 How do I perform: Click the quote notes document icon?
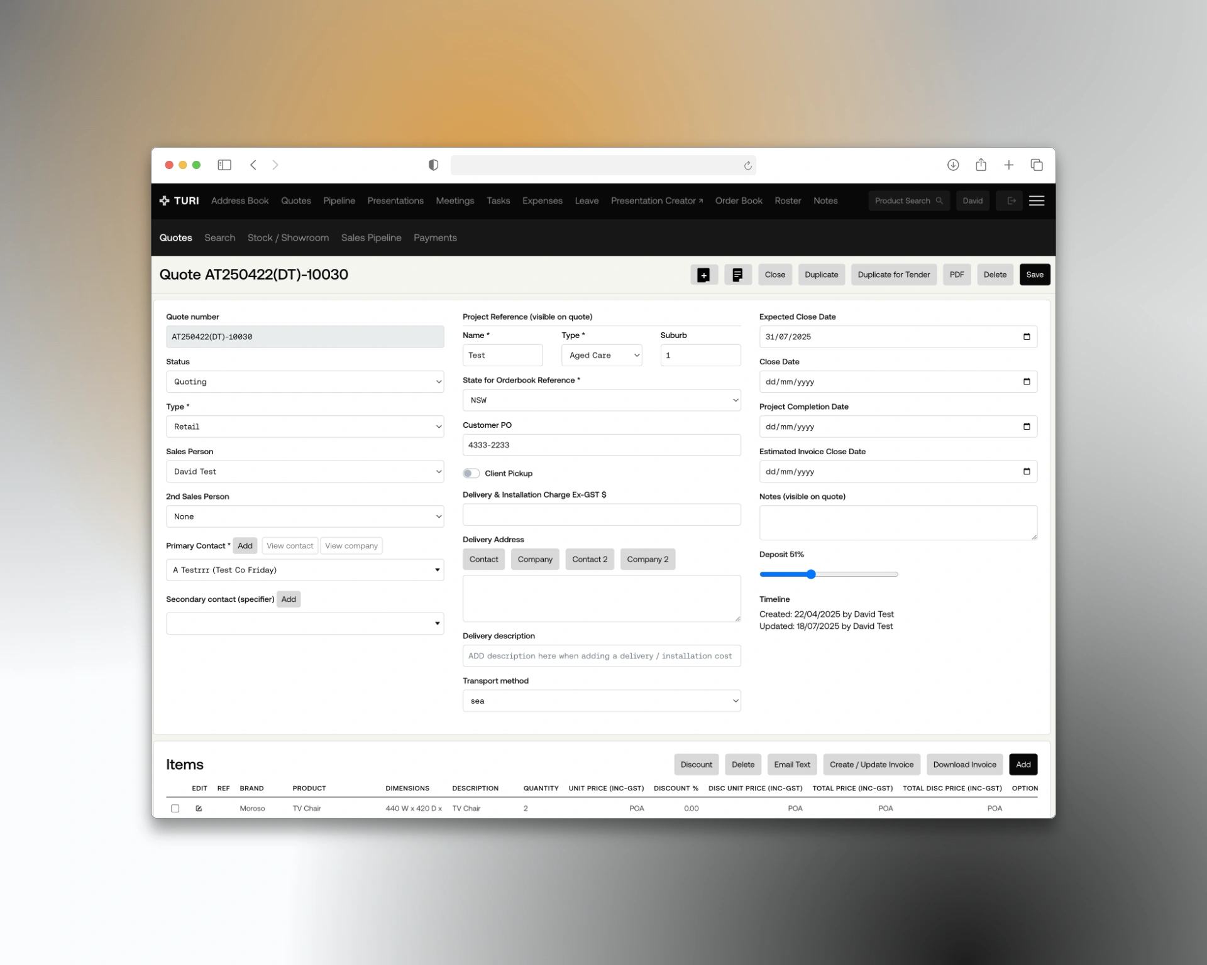(x=738, y=275)
